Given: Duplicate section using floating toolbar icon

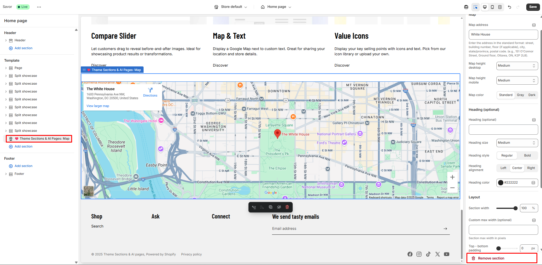Looking at the screenshot, I should pyautogui.click(x=271, y=207).
